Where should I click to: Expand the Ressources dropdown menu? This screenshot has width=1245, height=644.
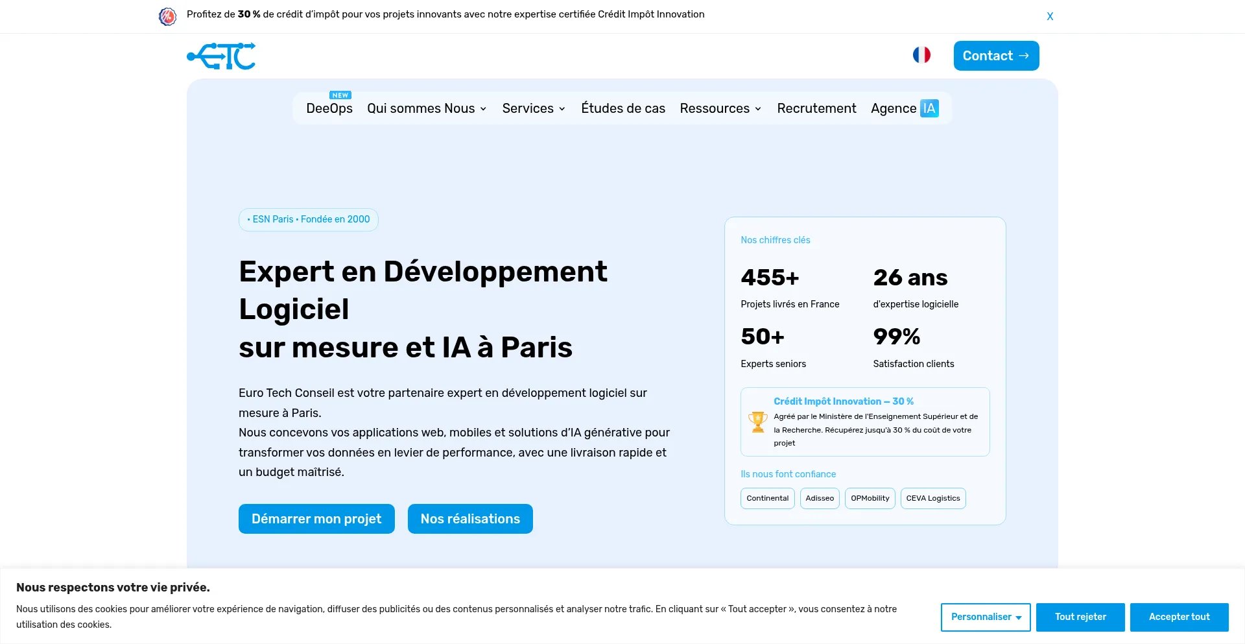(x=720, y=108)
